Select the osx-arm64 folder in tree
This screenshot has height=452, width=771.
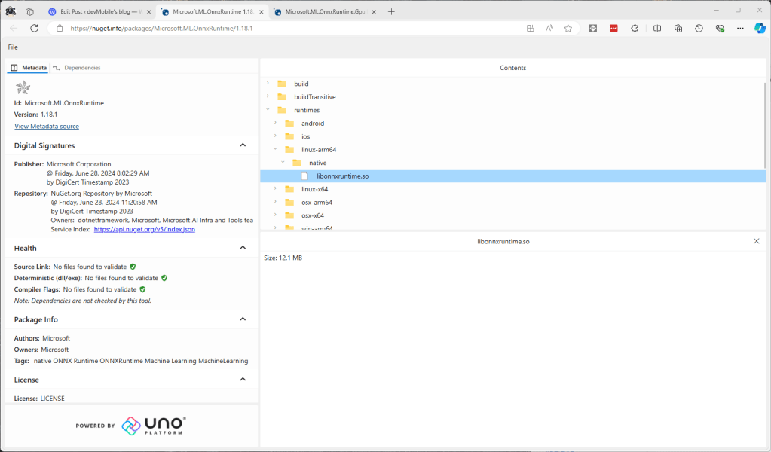point(317,202)
